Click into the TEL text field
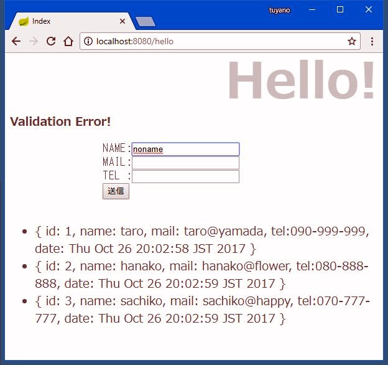The width and height of the screenshot is (388, 365). (x=185, y=177)
